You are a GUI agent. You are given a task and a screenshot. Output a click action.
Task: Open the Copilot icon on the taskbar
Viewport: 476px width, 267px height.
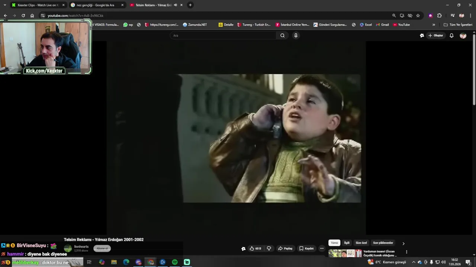(x=102, y=262)
